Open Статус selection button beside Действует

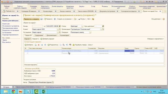pos(82,26)
